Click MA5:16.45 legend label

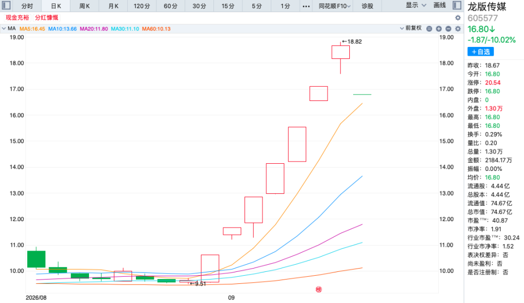click(x=32, y=29)
